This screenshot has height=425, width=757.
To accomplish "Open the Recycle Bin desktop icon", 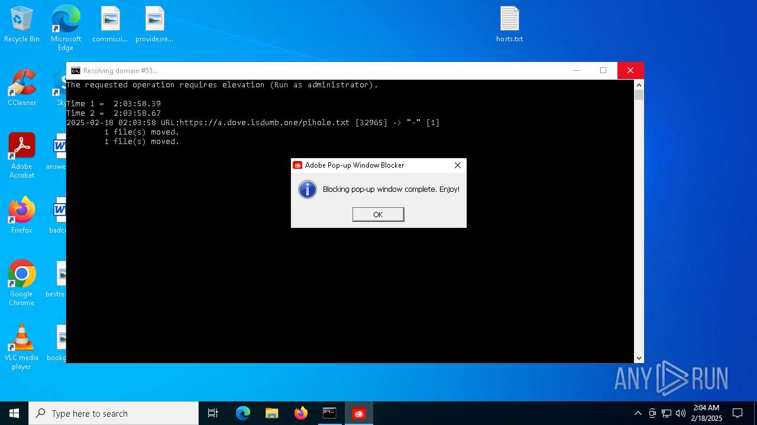I will pos(22,25).
